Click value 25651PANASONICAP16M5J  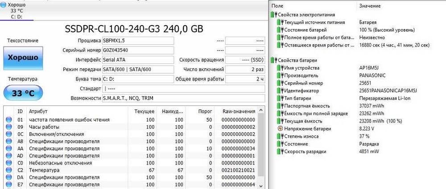(387, 91)
